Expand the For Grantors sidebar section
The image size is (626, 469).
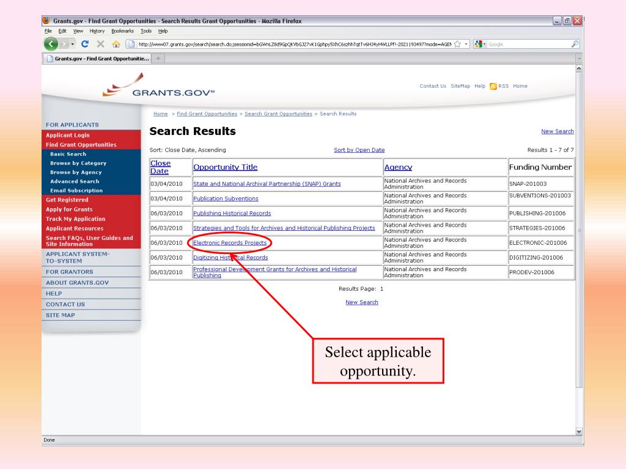coord(70,272)
